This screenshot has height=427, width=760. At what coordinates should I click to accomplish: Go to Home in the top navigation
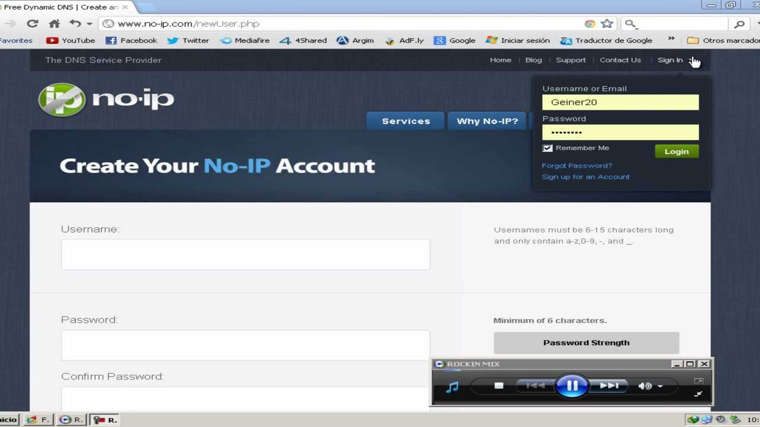click(x=501, y=60)
